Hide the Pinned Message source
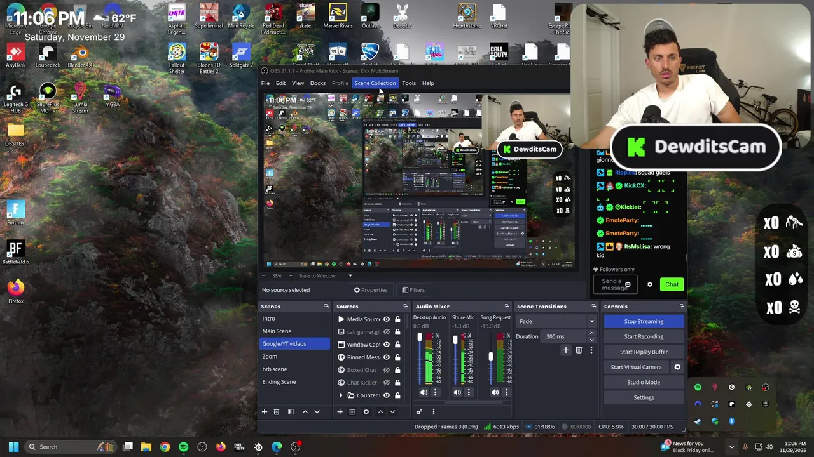This screenshot has width=814, height=457. tap(386, 357)
